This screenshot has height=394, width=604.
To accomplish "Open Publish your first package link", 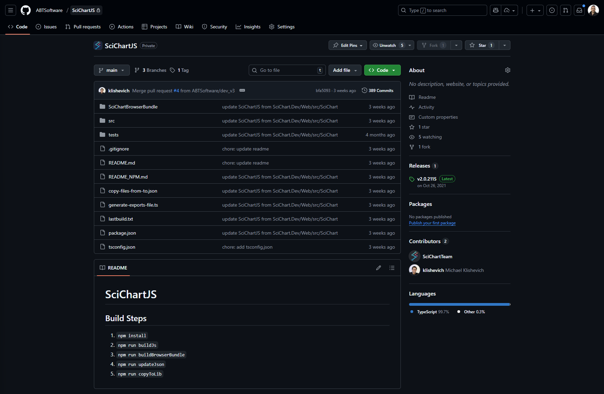I will pos(432,223).
